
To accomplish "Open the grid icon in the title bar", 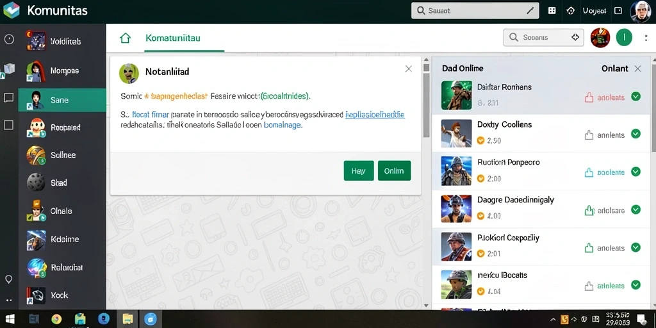I will (x=552, y=11).
